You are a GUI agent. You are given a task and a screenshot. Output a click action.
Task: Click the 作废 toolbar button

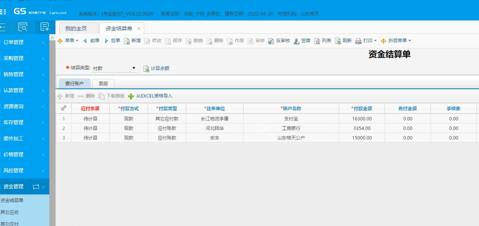pos(236,40)
